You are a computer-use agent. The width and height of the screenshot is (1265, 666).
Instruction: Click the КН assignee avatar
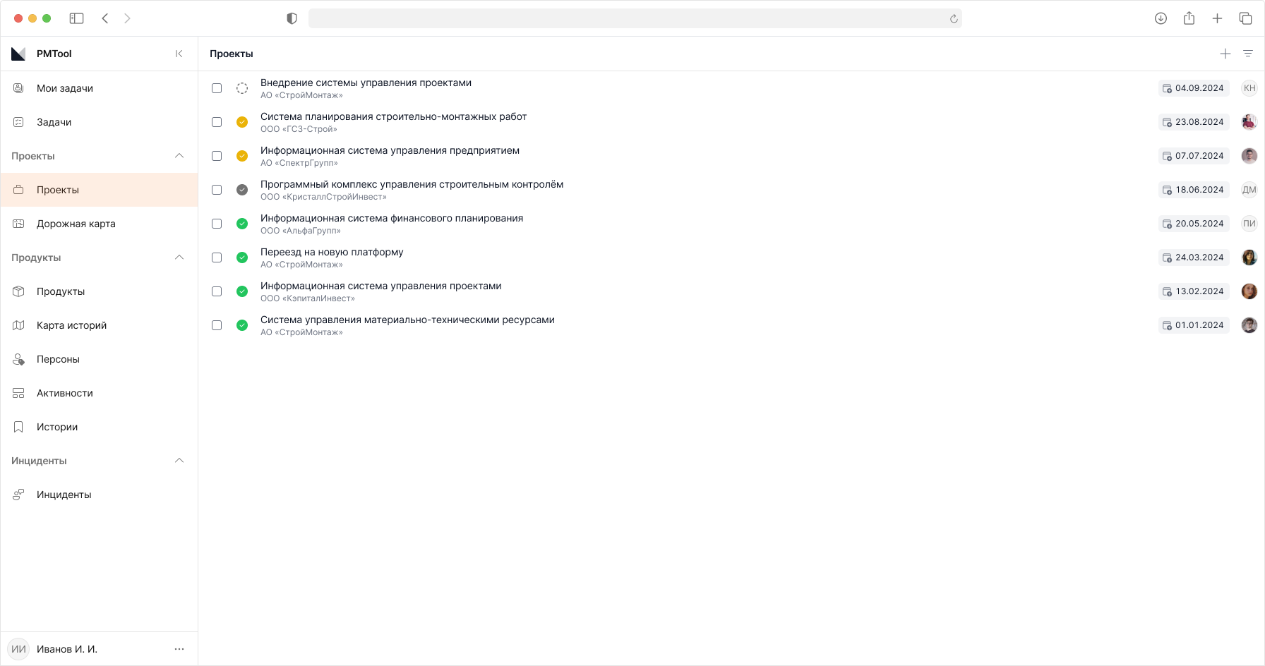pyautogui.click(x=1249, y=88)
